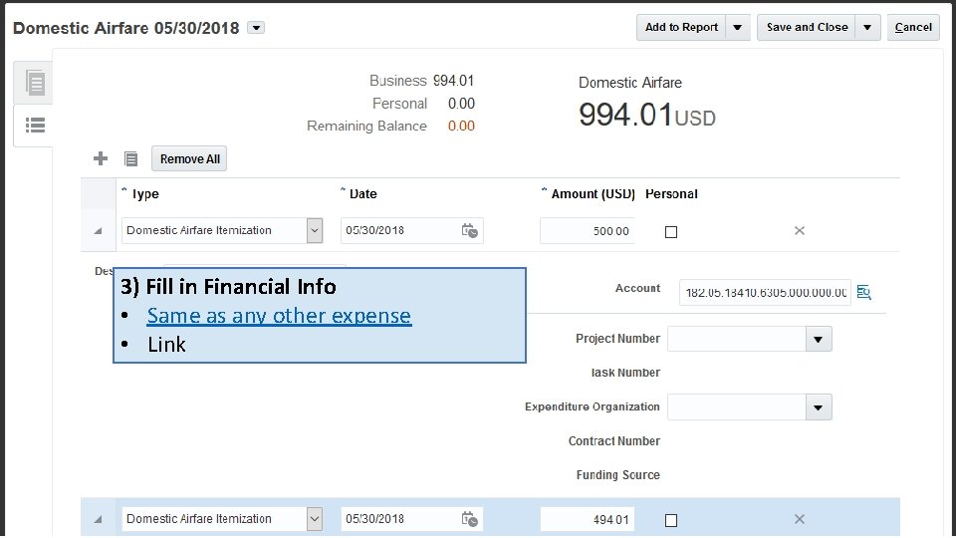Click the Amount field containing 500.00
Viewport: 956px width, 538px height.
[x=587, y=231]
